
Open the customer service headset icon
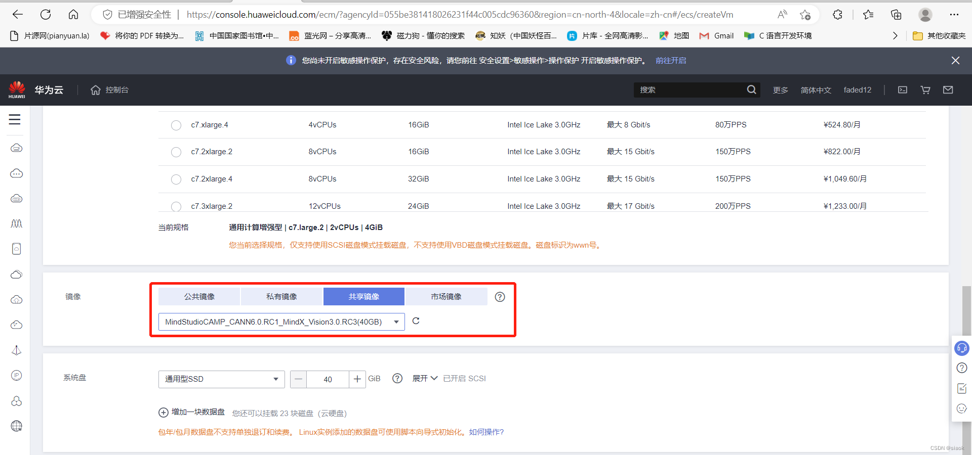pos(961,348)
